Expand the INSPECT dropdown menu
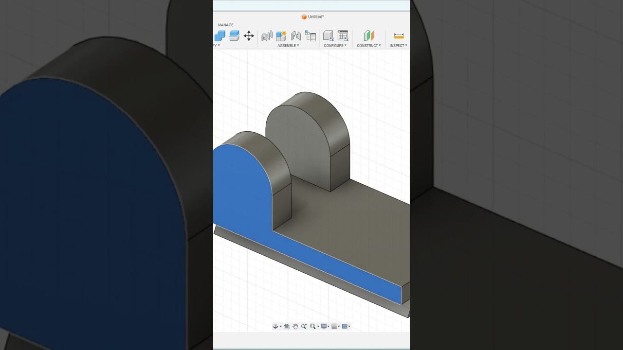Image resolution: width=623 pixels, height=350 pixels. (399, 46)
